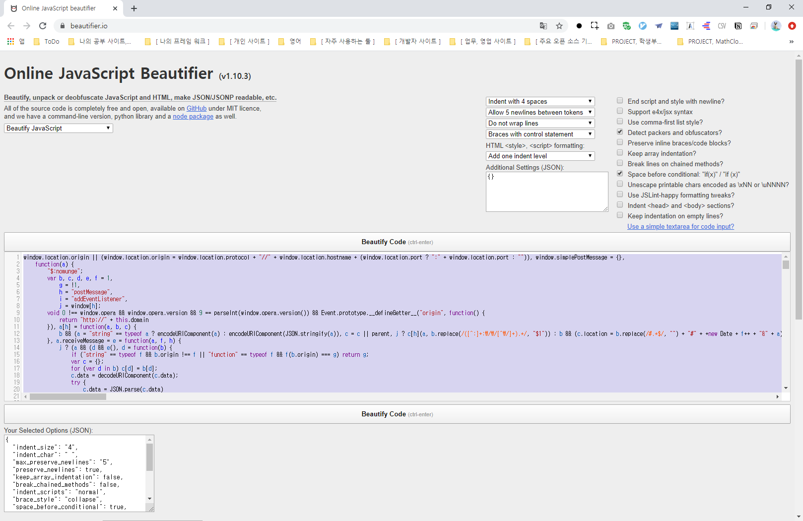The width and height of the screenshot is (803, 521).
Task: Open the 'Beautify JavaScript' language dropdown
Action: click(59, 128)
